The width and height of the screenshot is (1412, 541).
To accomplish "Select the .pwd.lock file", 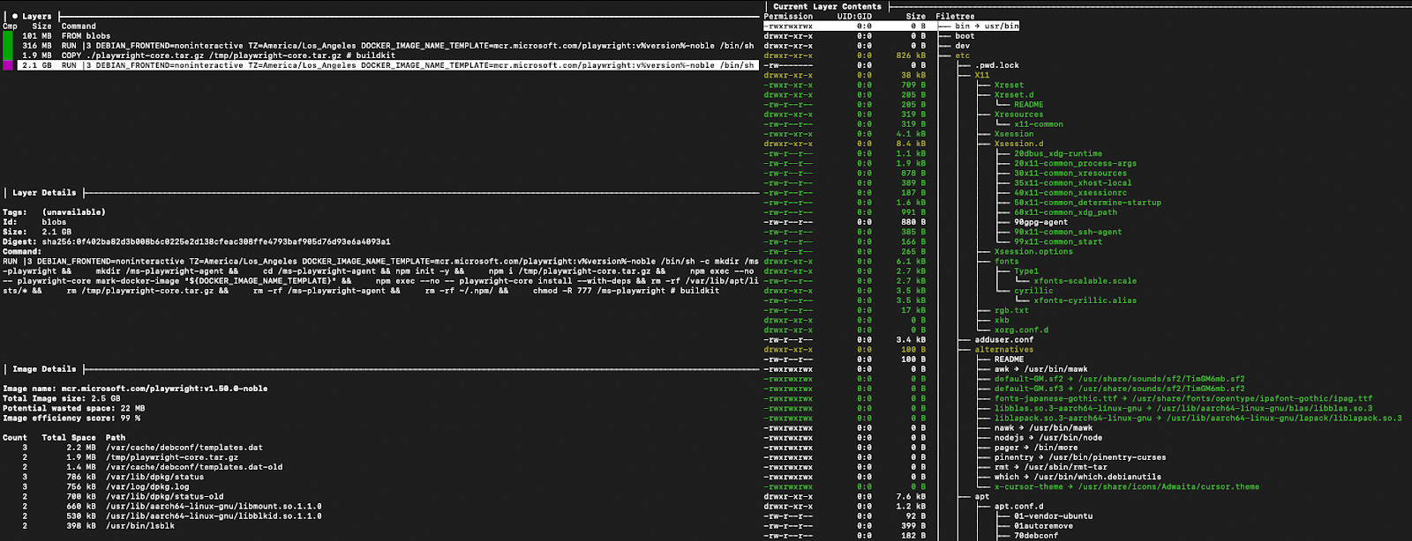I will (x=996, y=65).
